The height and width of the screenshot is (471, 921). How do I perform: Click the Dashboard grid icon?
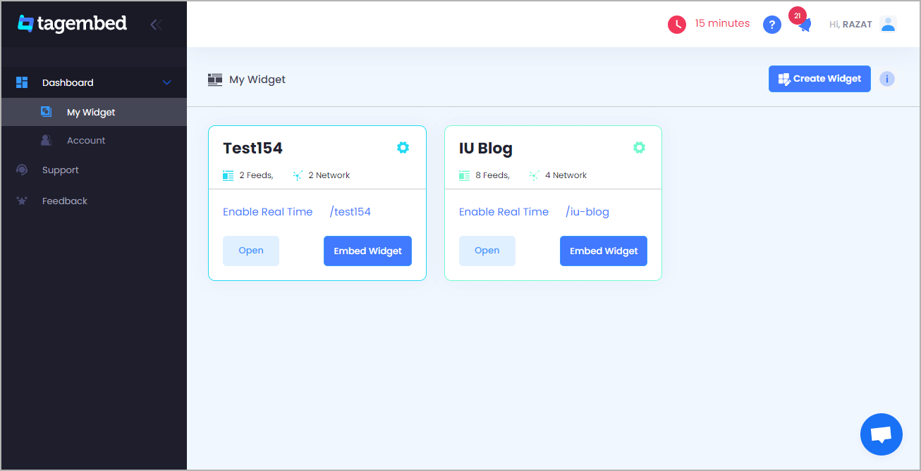click(22, 82)
